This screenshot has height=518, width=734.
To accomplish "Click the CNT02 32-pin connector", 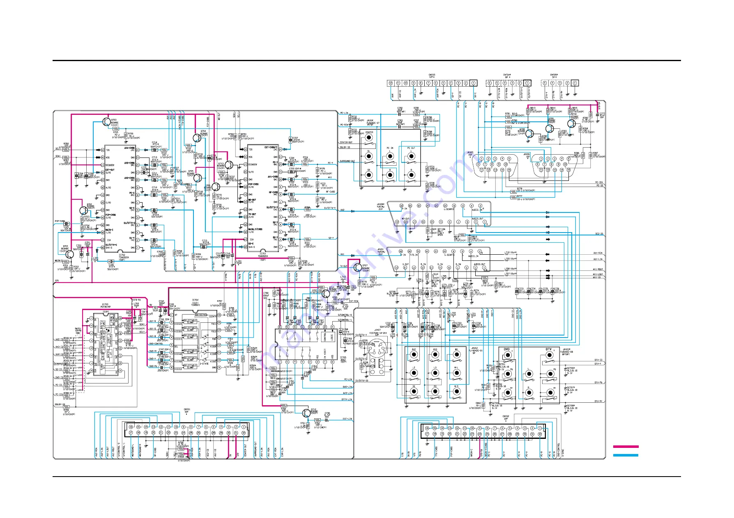I will (x=483, y=431).
